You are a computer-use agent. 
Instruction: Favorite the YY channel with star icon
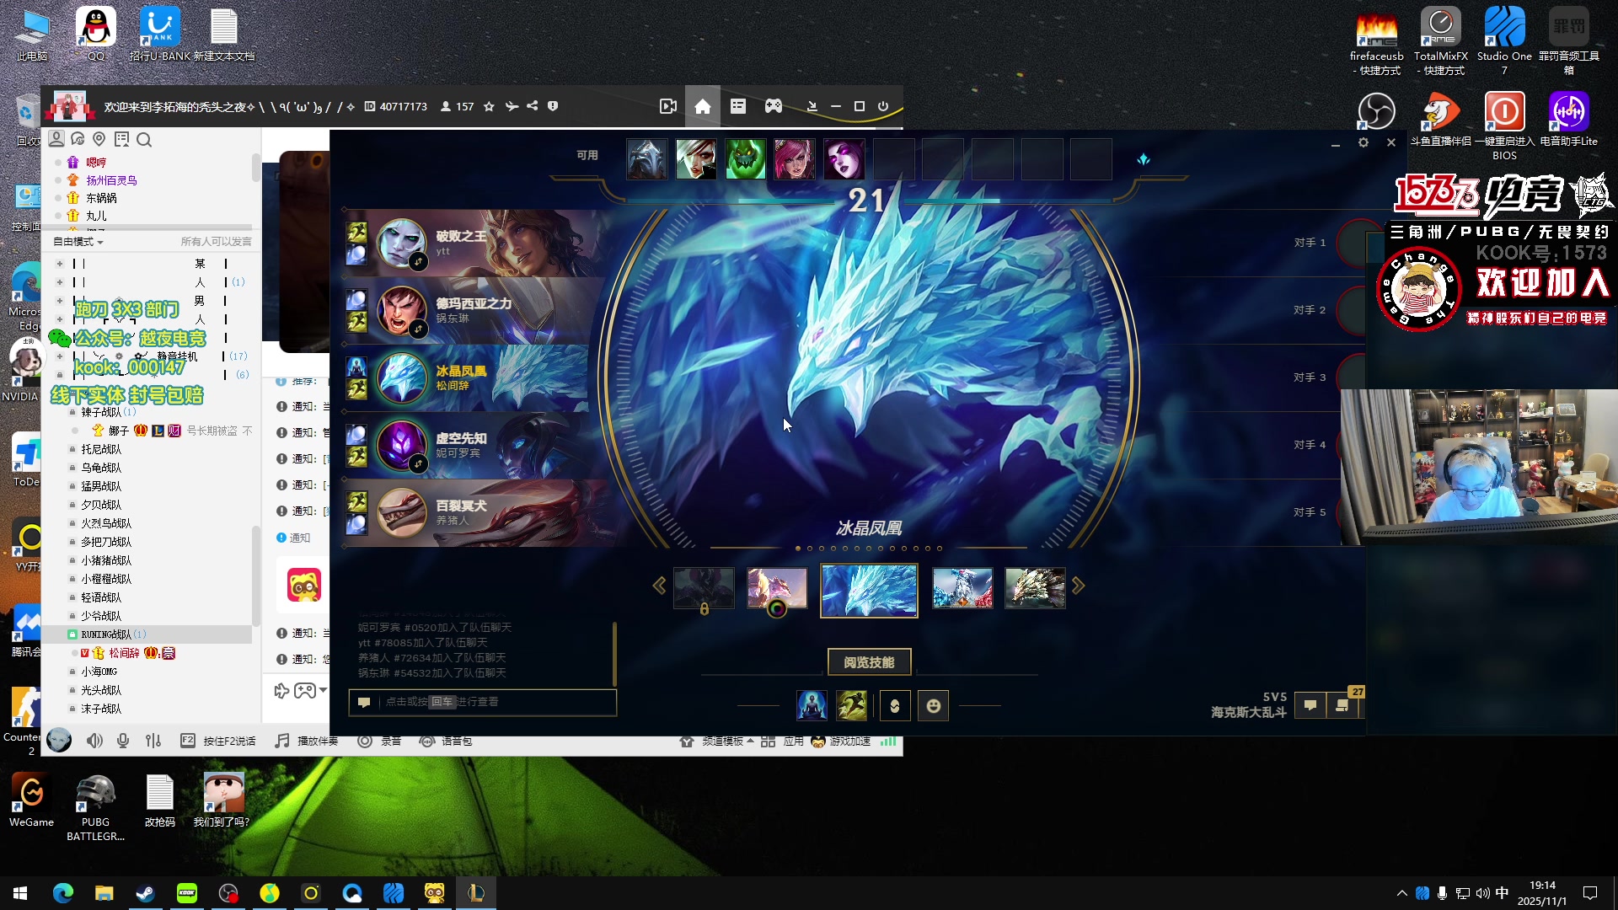point(489,106)
